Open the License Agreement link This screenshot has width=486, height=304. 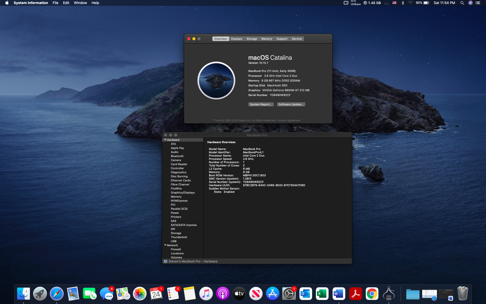coord(289,121)
